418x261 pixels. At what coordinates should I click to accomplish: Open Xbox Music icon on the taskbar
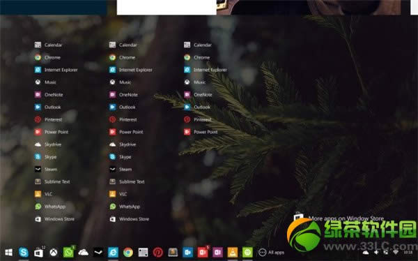point(54,252)
